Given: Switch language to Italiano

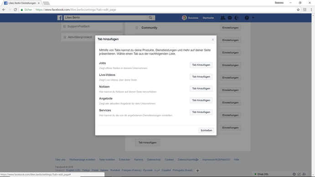Looking at the screenshot, I should click(104, 170).
